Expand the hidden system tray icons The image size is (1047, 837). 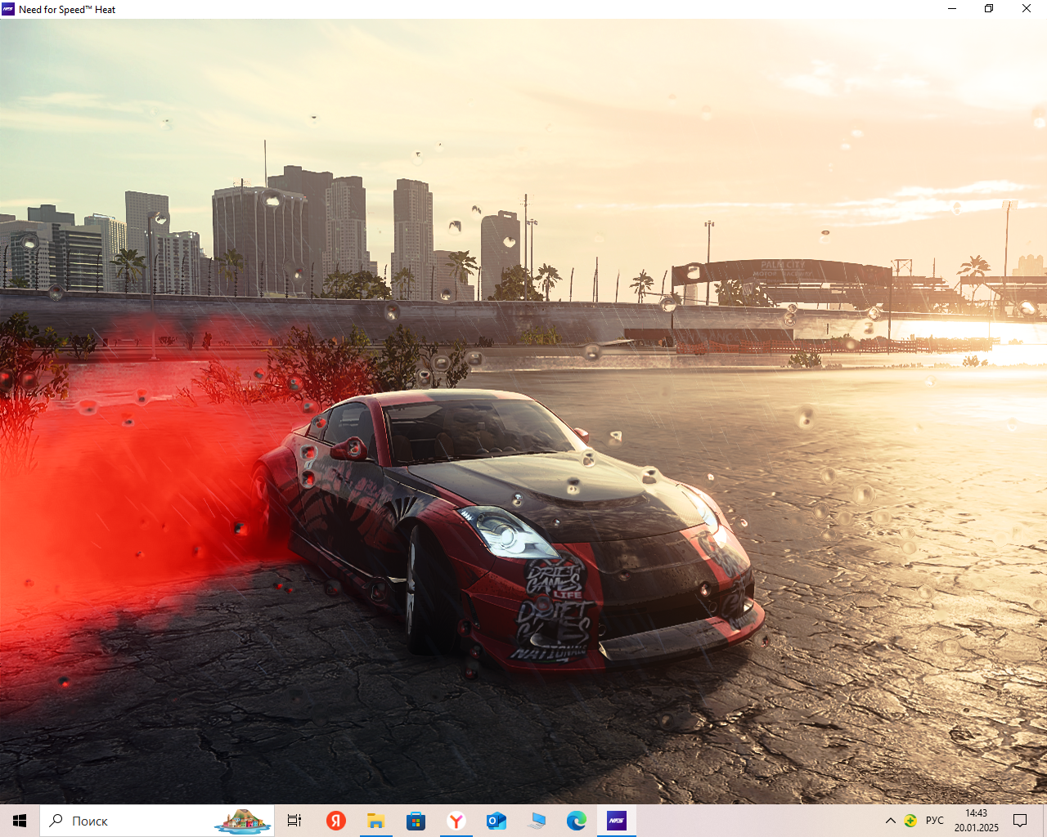[891, 821]
